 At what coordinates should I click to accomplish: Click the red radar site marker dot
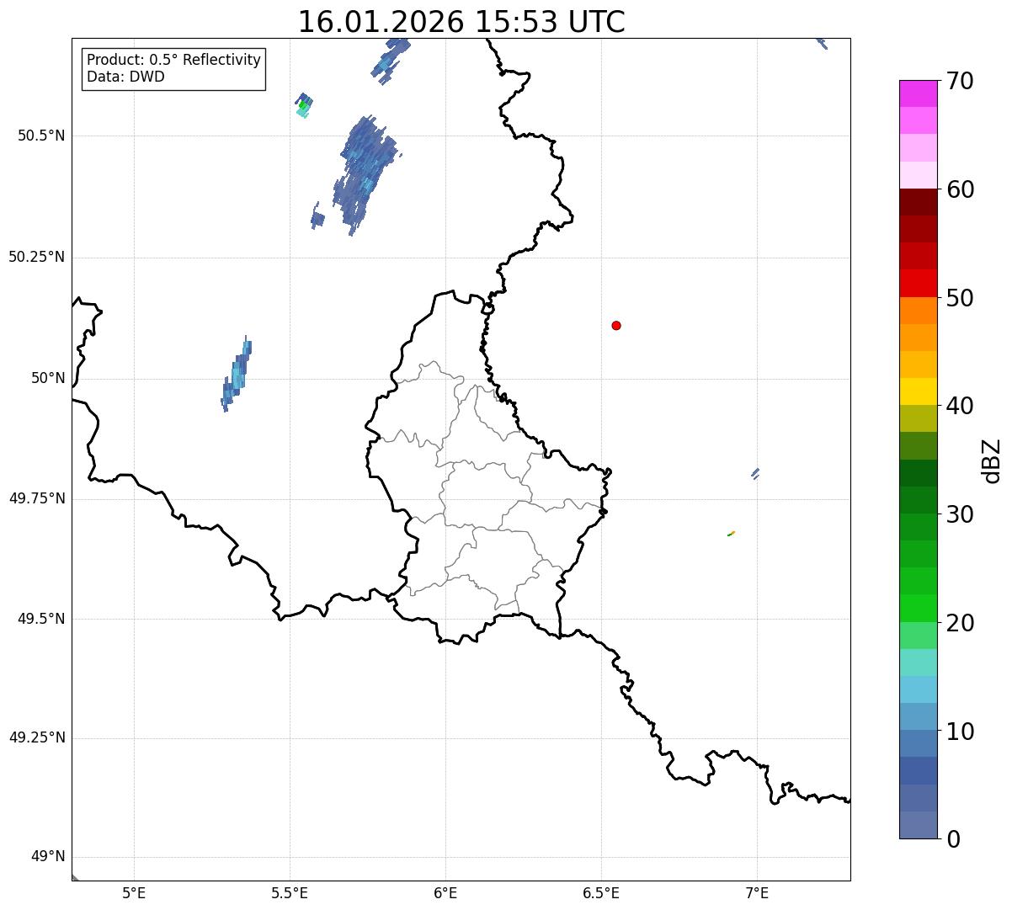tap(616, 325)
